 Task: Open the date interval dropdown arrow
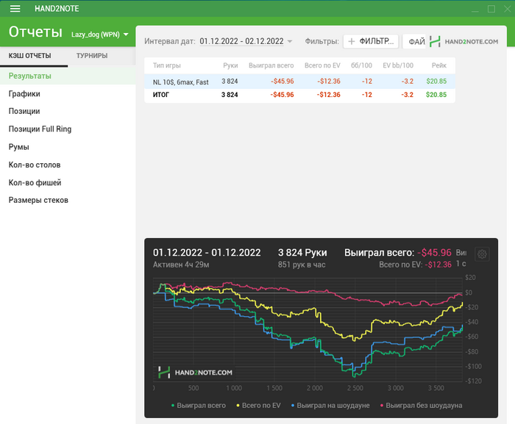click(x=289, y=41)
